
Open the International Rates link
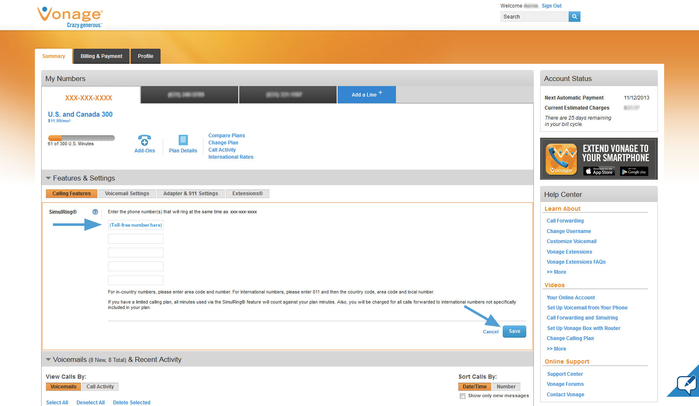(x=231, y=157)
